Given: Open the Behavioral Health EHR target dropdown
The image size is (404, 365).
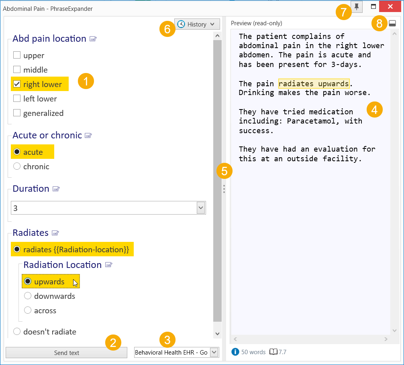Looking at the screenshot, I should (x=214, y=352).
